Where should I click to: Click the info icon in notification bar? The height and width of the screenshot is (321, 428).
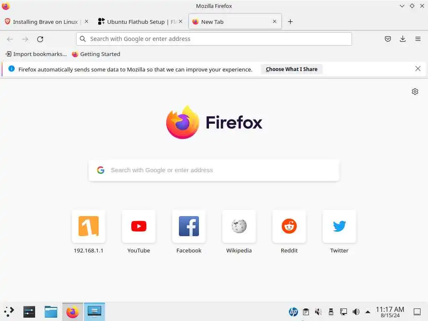tap(11, 69)
